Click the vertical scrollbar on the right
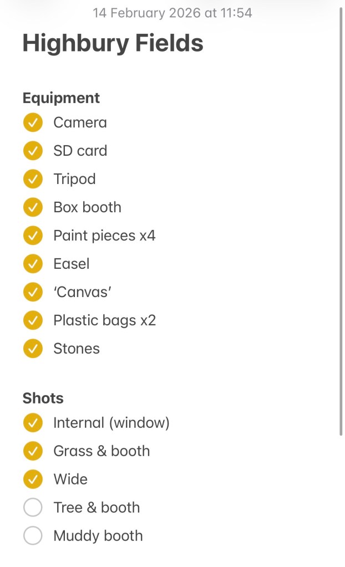The height and width of the screenshot is (567, 345). pos(341,222)
